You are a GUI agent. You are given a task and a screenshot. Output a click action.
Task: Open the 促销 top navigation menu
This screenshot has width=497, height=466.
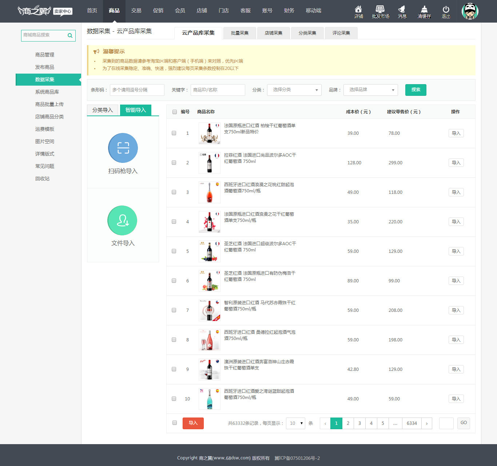[x=158, y=11]
